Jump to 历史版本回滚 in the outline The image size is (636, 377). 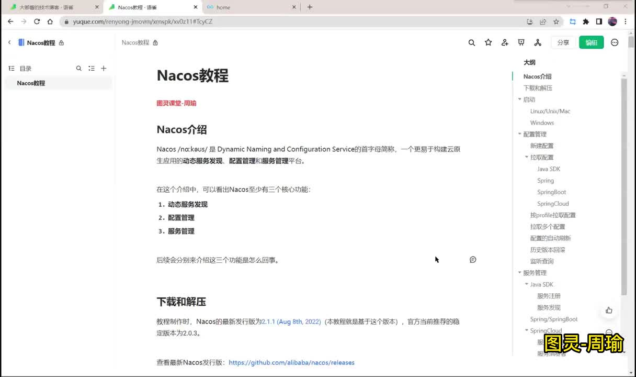point(548,250)
